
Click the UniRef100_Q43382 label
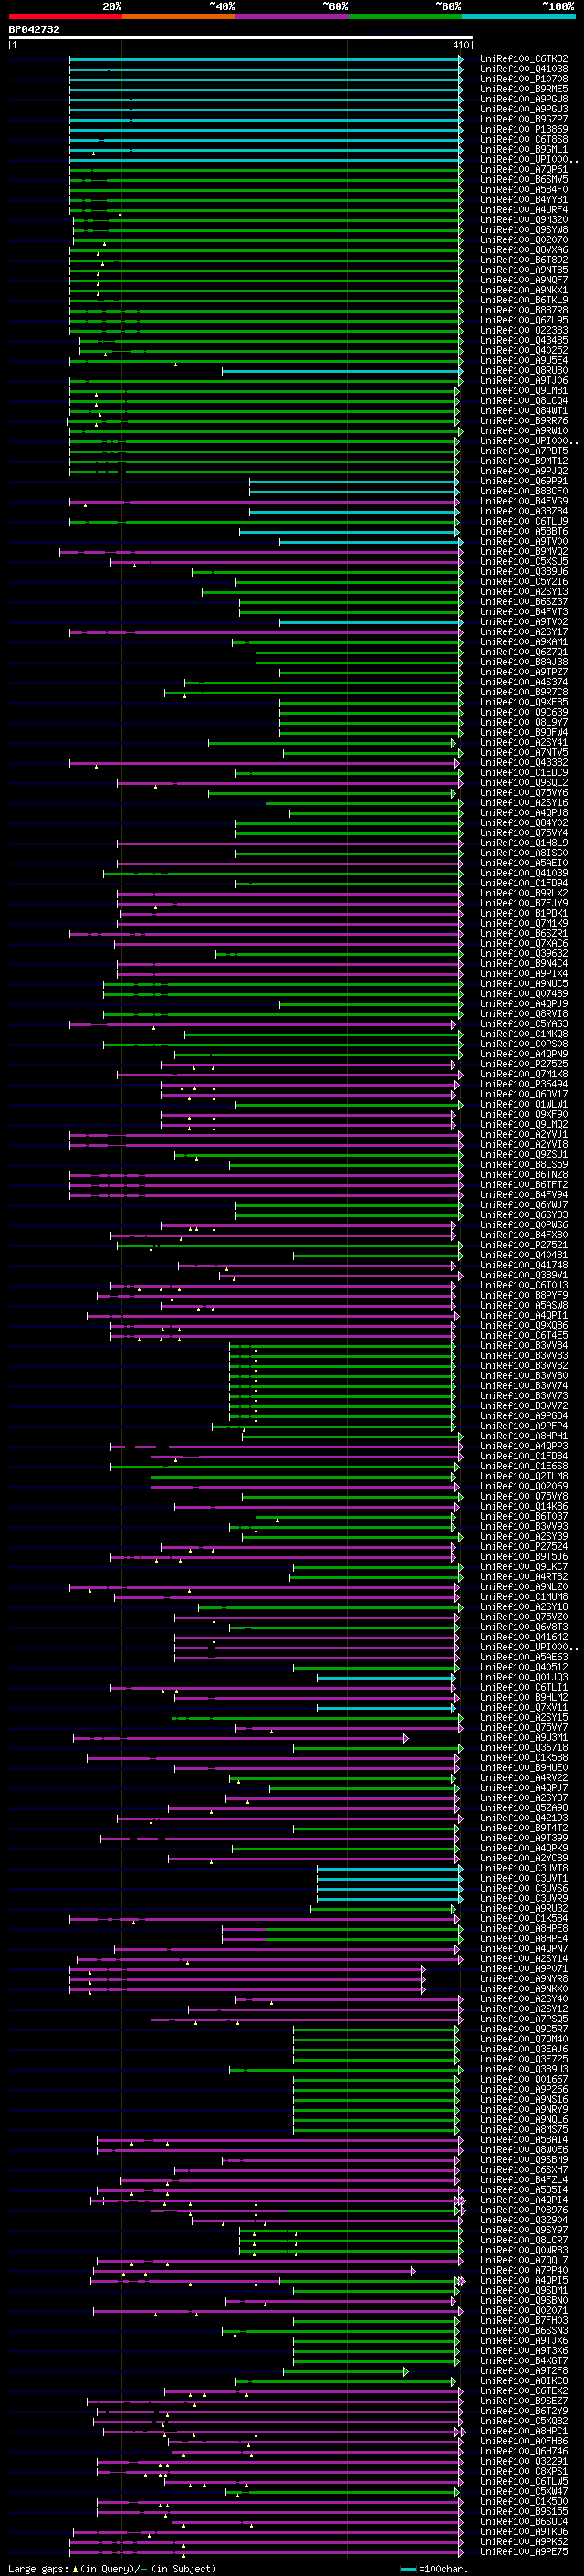(x=523, y=763)
